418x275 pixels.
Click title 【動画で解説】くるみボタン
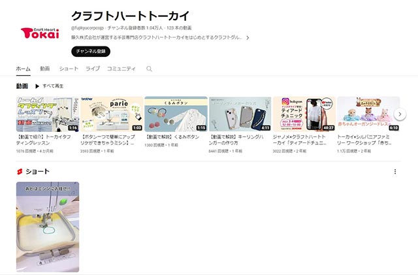tap(172, 137)
